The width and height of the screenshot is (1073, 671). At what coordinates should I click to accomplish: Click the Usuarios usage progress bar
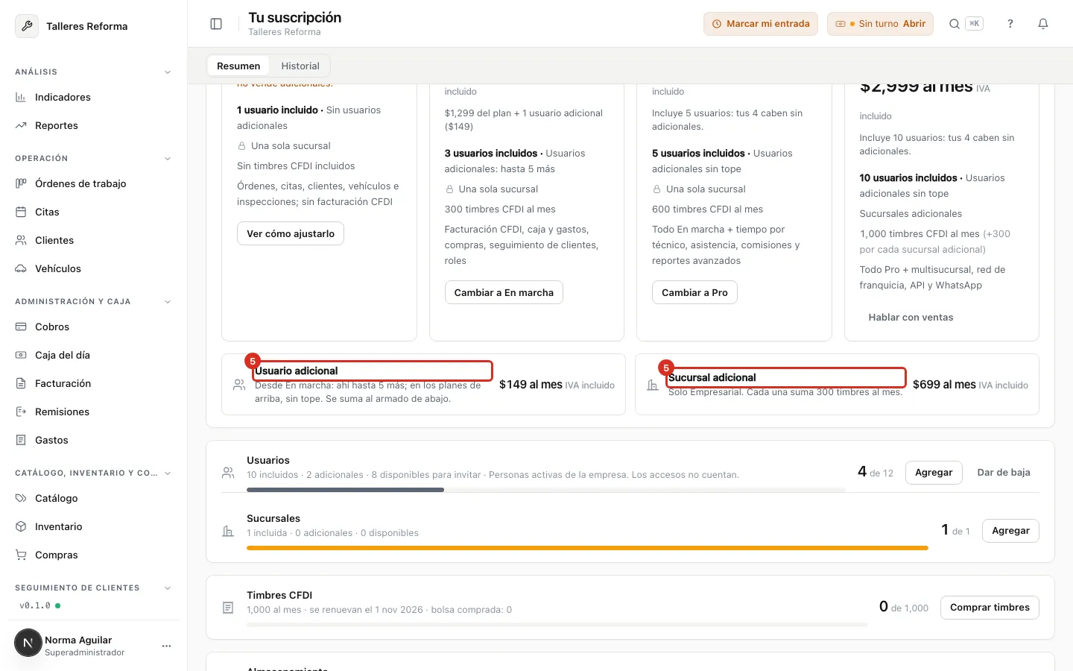point(546,490)
